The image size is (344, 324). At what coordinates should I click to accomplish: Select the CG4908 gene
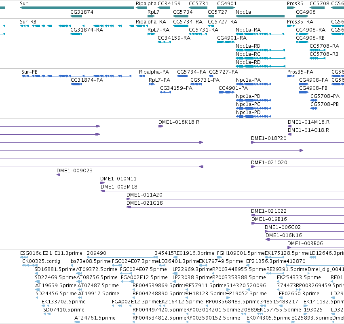pyautogui.click(x=302, y=16)
